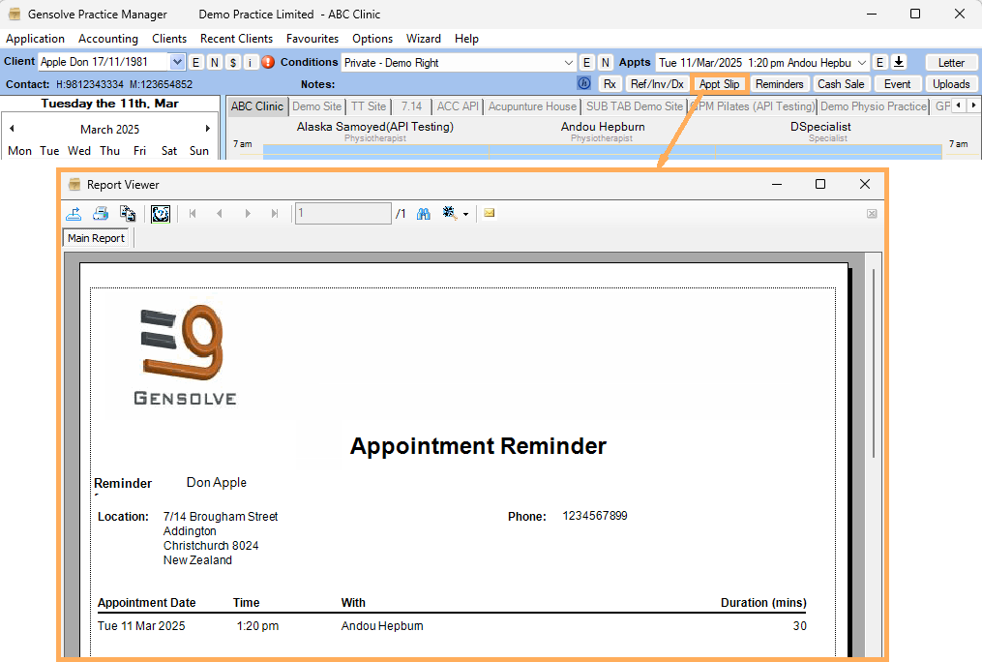Click the Cash Sale button

841,84
